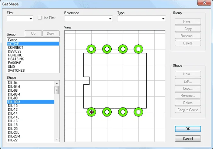Image resolution: width=213 pixels, height=149 pixels.
Task: Choose shape DIL-04M
Action: pyautogui.click(x=31, y=86)
